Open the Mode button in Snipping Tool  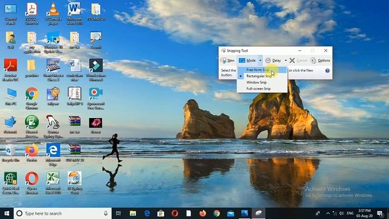tap(247, 60)
